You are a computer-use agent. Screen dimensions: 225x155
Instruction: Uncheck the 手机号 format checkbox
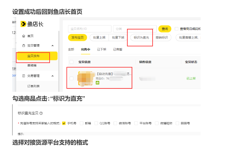[64, 123]
